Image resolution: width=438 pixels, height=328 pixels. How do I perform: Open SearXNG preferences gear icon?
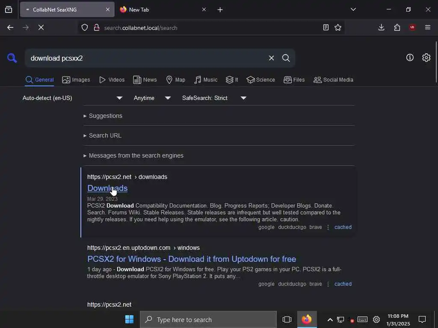point(426,58)
